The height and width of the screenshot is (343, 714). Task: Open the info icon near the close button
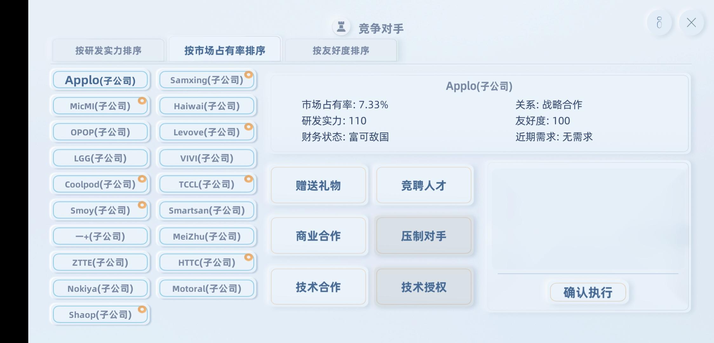659,23
